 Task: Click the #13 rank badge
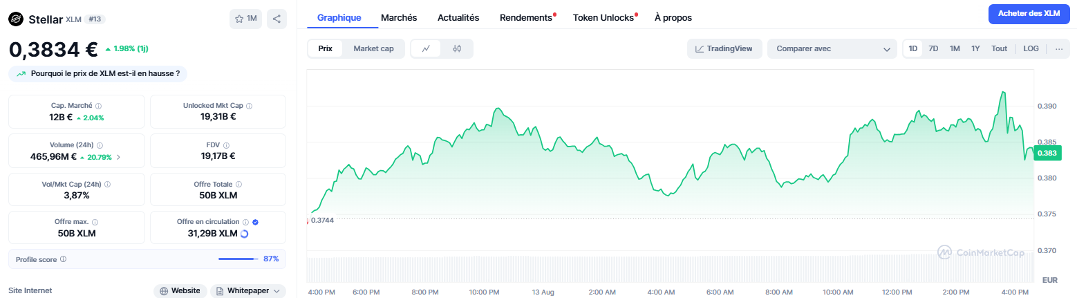click(95, 19)
